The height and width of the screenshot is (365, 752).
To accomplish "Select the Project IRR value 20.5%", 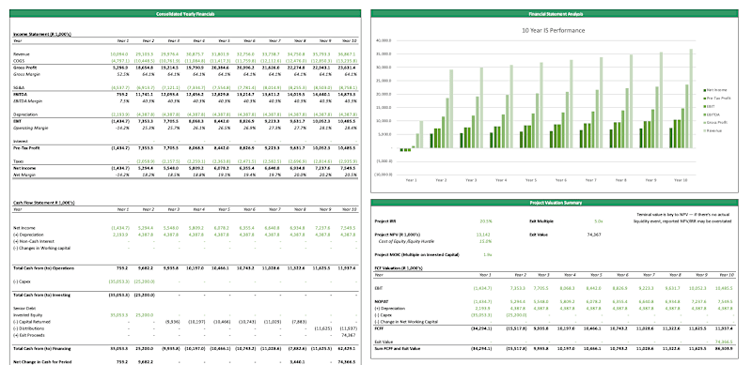I will [x=486, y=221].
